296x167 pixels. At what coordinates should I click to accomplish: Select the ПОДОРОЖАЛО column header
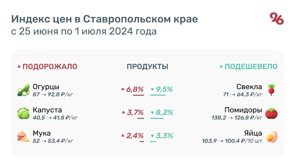click(x=50, y=67)
